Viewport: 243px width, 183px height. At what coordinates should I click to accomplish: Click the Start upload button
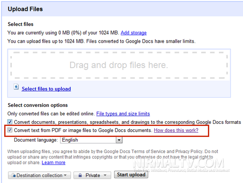point(131,175)
